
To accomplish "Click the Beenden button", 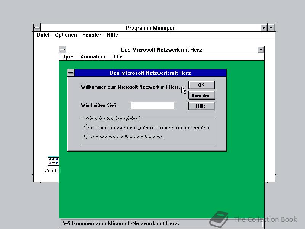I will click(202, 95).
